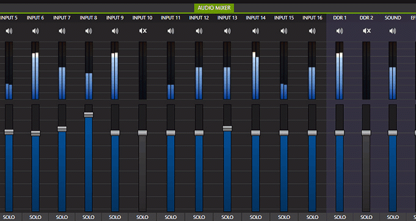The width and height of the screenshot is (416, 221).
Task: Mute the INPUT 6 speaker icon
Action: 35,31
